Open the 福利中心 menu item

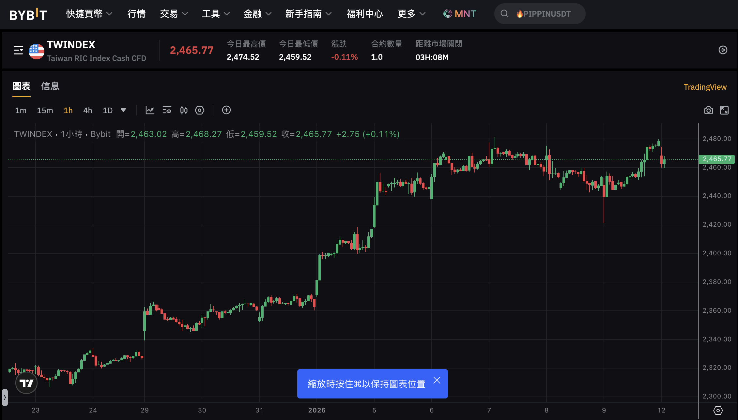coord(364,14)
